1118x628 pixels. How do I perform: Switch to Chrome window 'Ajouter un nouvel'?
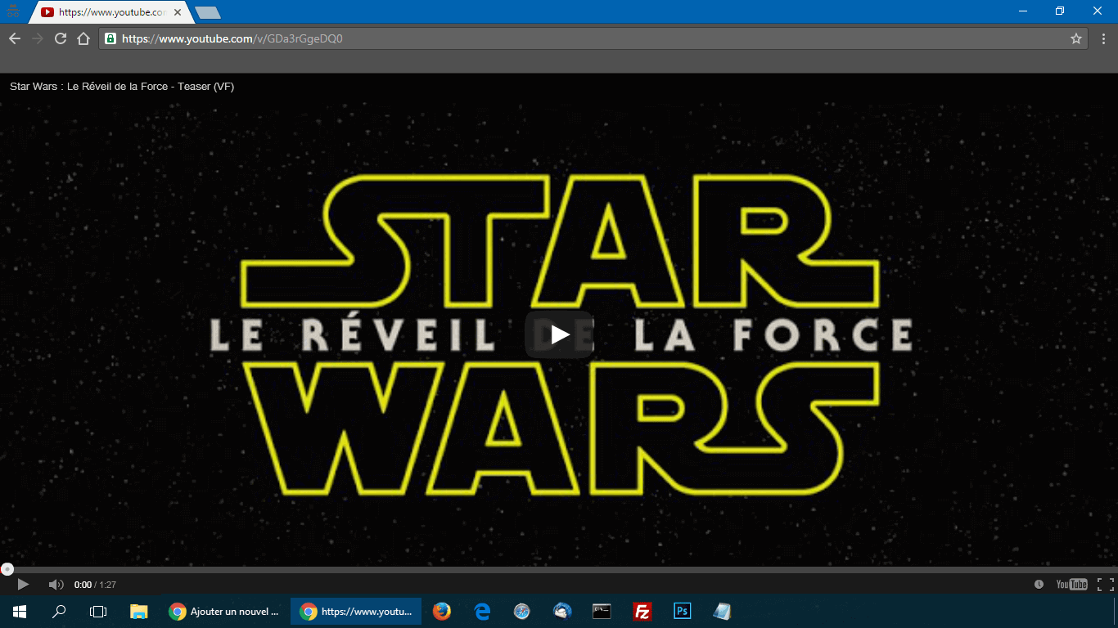(224, 611)
